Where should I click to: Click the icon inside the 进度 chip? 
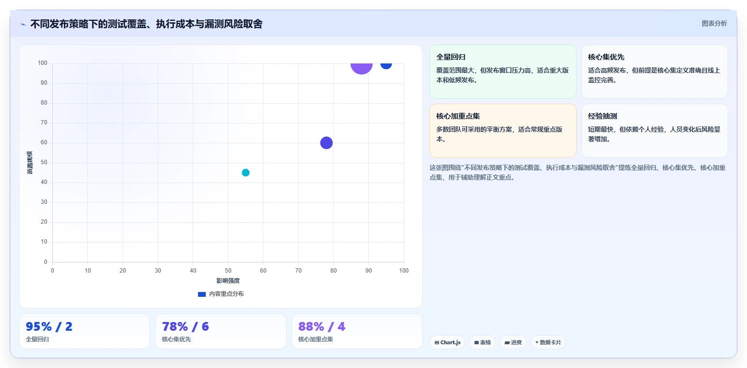tap(507, 342)
